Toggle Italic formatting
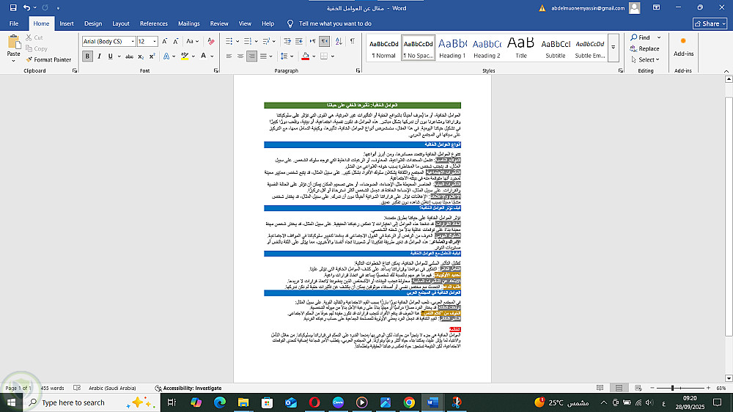 (x=99, y=56)
